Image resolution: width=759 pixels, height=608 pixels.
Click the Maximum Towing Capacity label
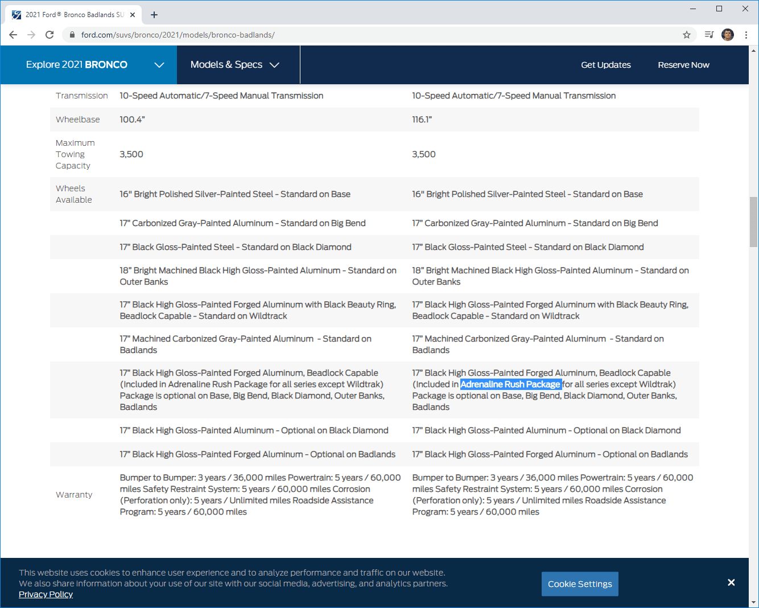pos(75,154)
